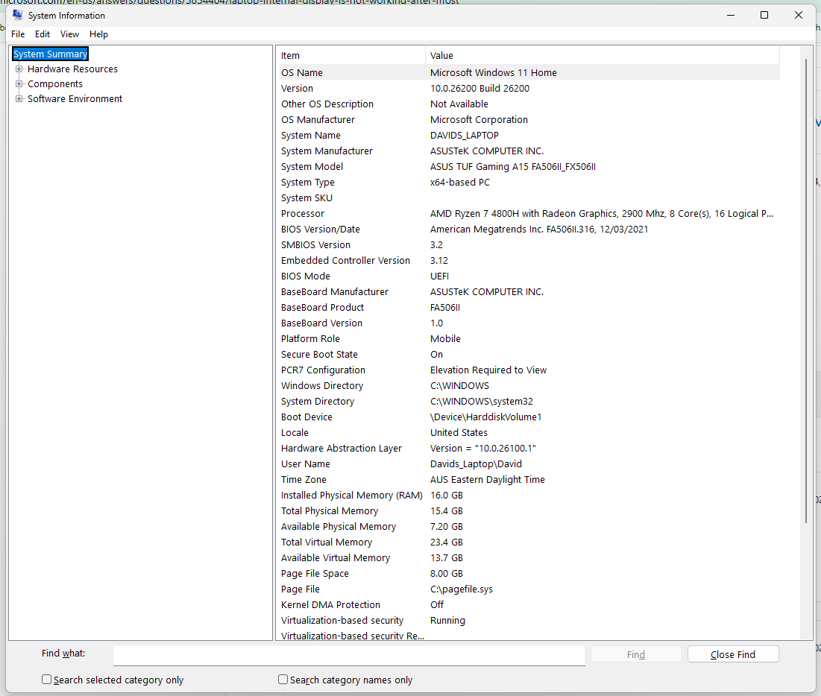
Task: Select the Hardware Abstraction Layer row
Action: coord(528,449)
